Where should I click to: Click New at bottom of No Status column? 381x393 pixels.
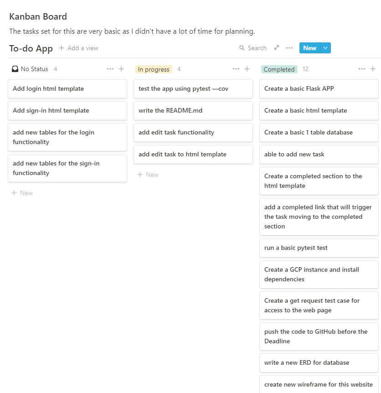(x=22, y=192)
